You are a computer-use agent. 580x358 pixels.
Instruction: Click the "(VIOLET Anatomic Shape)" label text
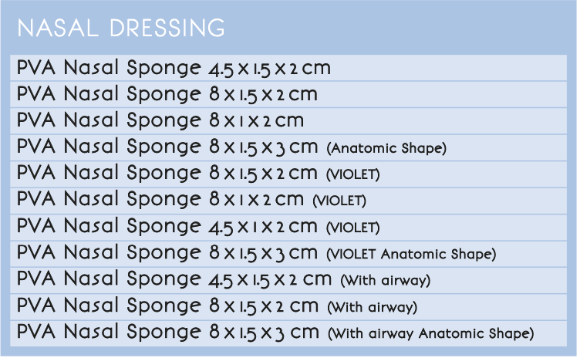pos(412,255)
